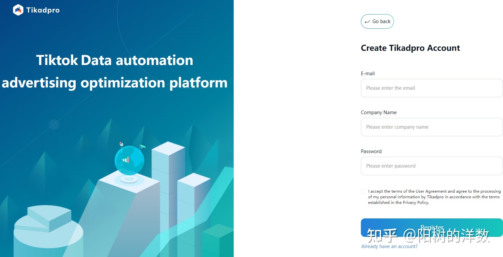Click the 'advertising optimization platform' headline line

115,82
